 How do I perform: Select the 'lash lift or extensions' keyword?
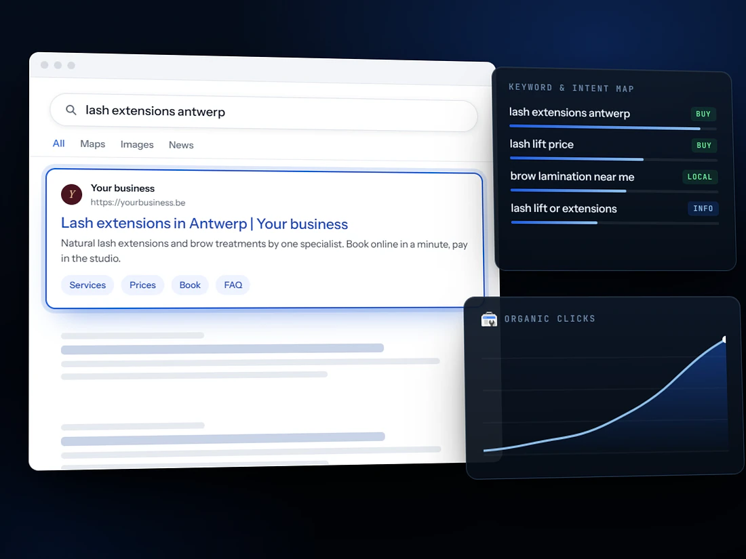coord(564,208)
